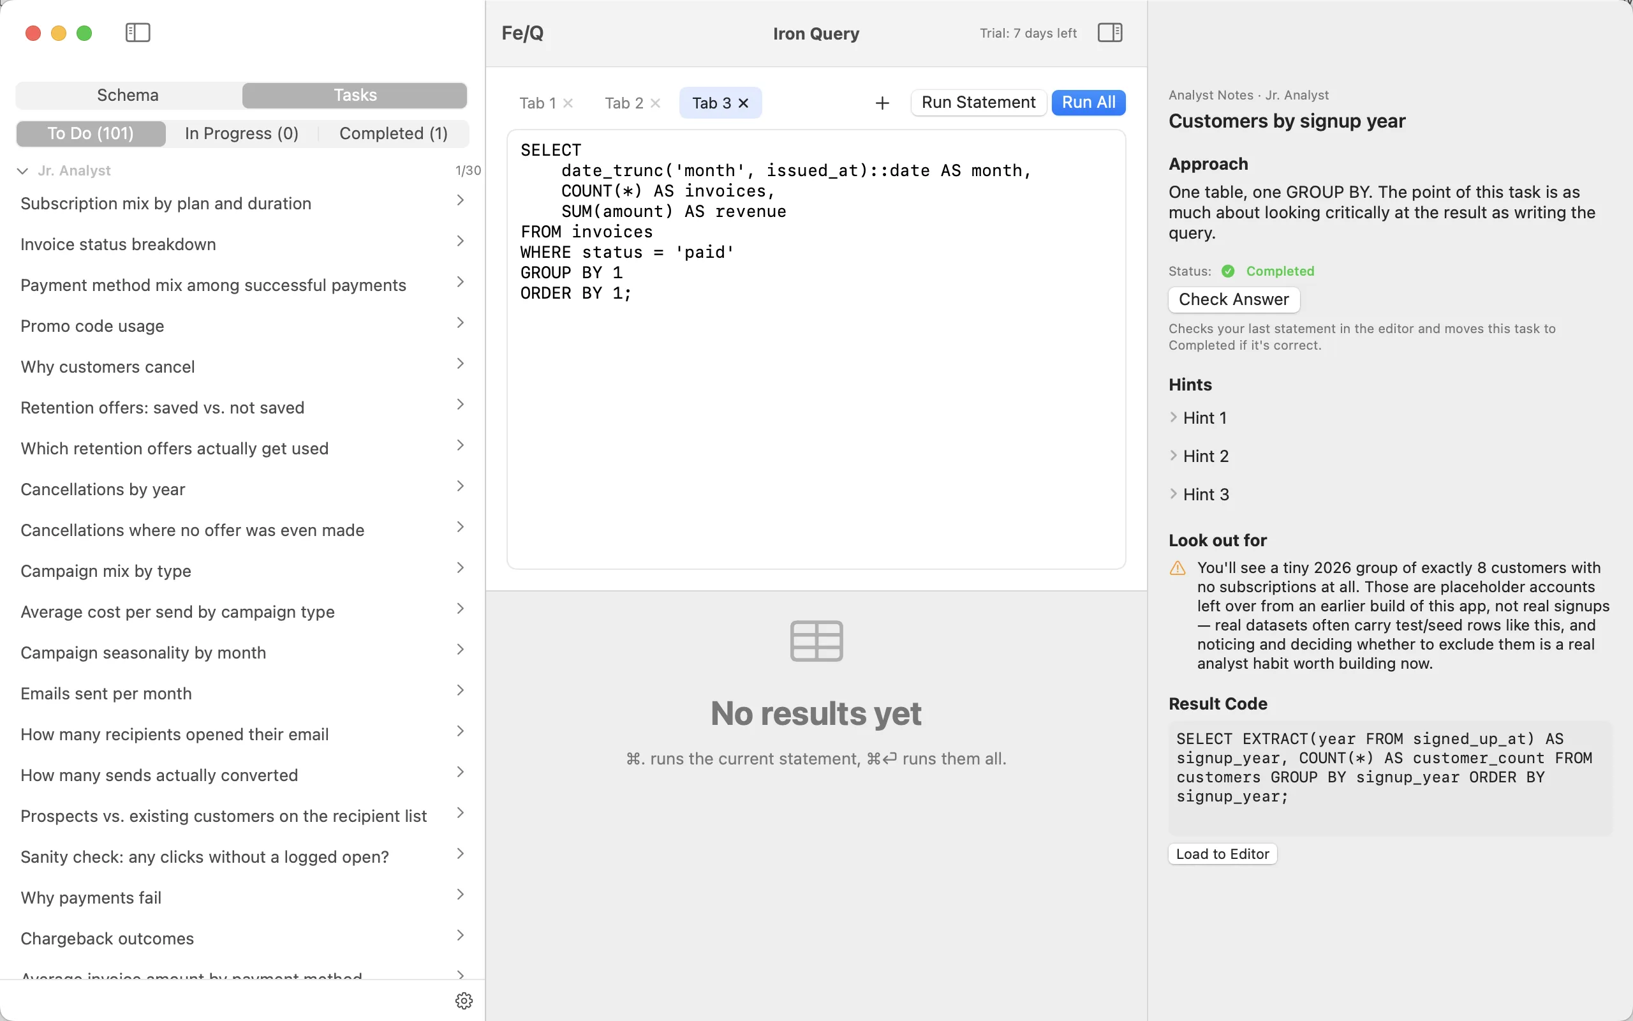Screen dimensions: 1633x1021
Task: Open the Campaign mix by type task
Action: click(x=242, y=571)
